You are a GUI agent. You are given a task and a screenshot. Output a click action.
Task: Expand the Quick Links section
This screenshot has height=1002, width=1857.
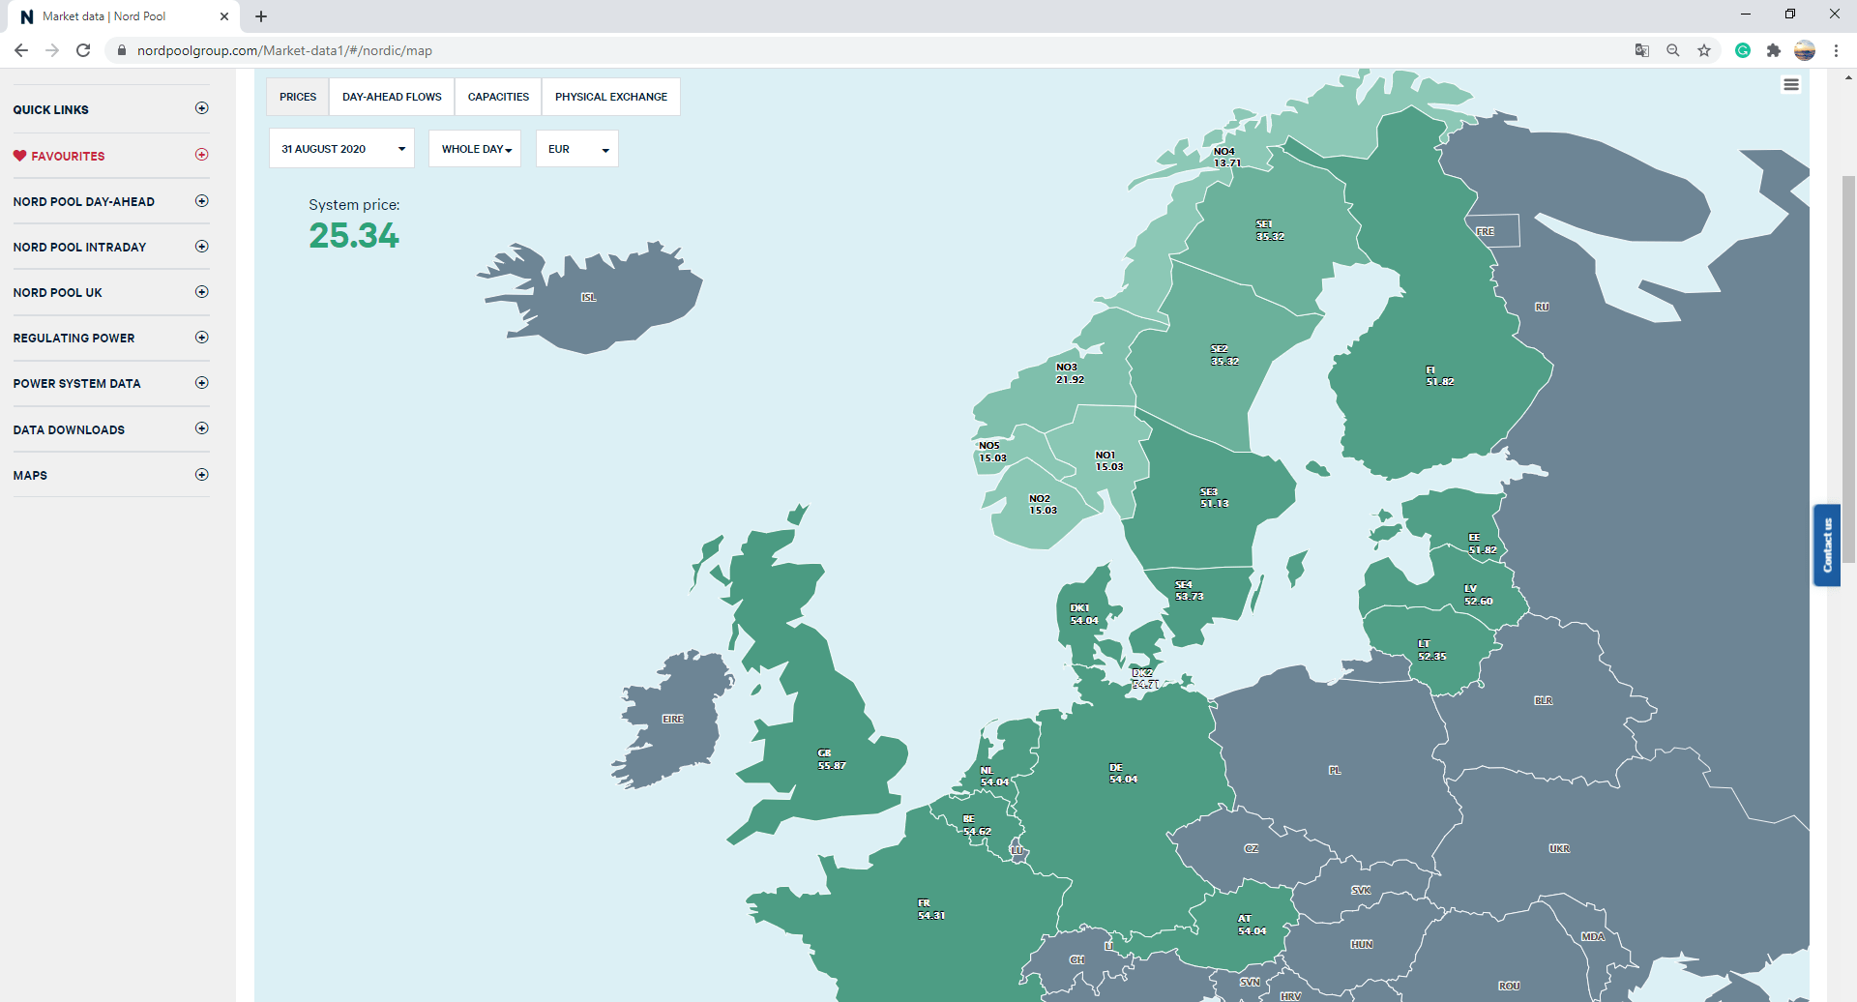tap(201, 108)
